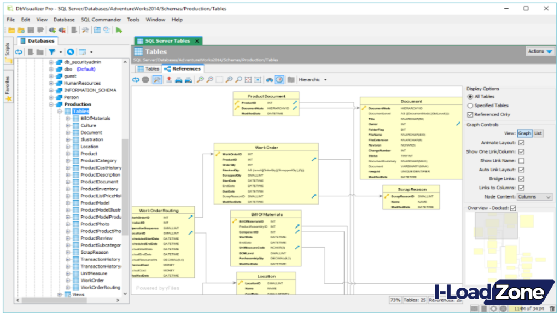
Task: Select the References sub-tab
Action: (183, 68)
